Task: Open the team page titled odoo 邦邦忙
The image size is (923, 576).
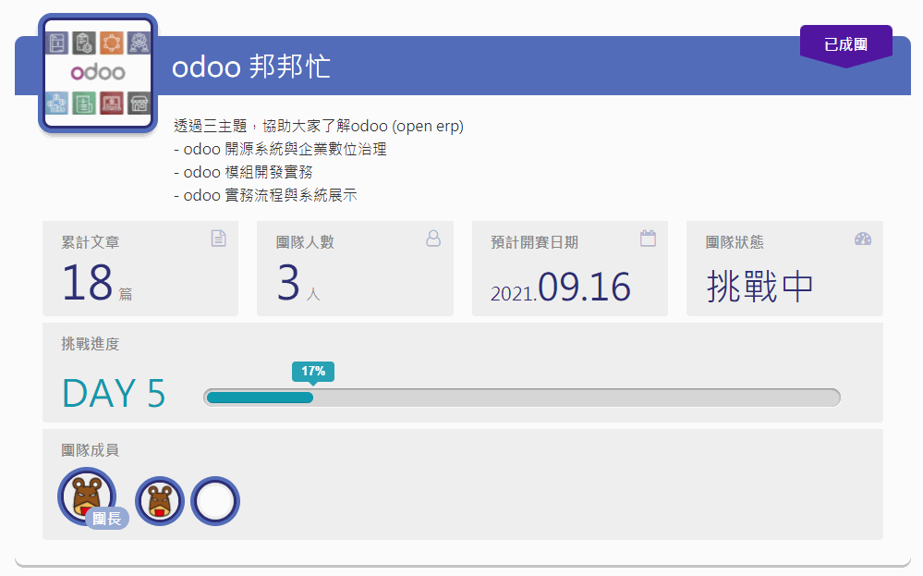Action: coord(252,66)
